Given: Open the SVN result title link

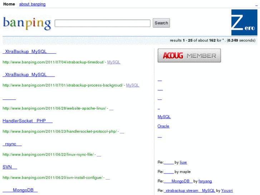Looking at the screenshot, I should pos(10,167).
